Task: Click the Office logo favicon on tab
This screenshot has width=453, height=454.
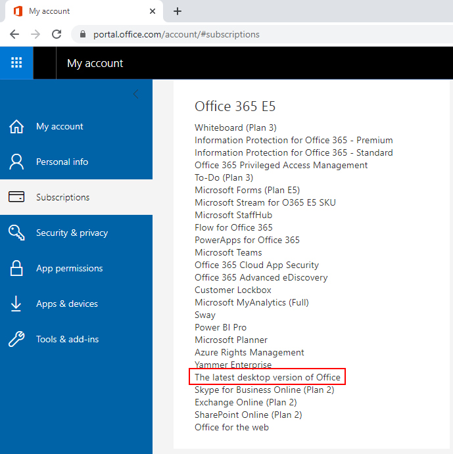Action: pyautogui.click(x=18, y=11)
